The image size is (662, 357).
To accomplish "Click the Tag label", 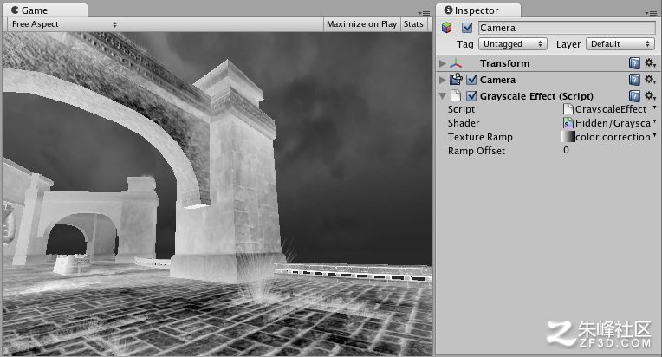I will (464, 44).
